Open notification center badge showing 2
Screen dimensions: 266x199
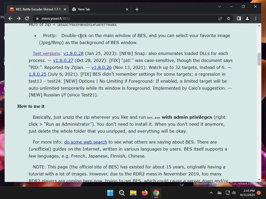click(x=259, y=193)
